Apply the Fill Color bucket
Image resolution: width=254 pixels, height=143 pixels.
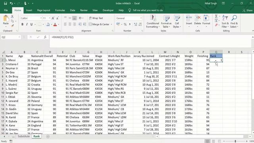pos(48,24)
